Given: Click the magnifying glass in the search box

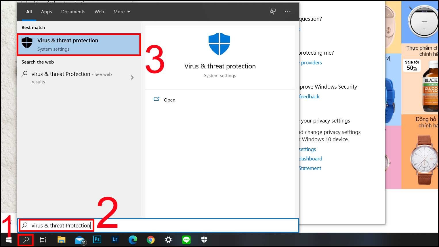Looking at the screenshot, I should [x=24, y=225].
